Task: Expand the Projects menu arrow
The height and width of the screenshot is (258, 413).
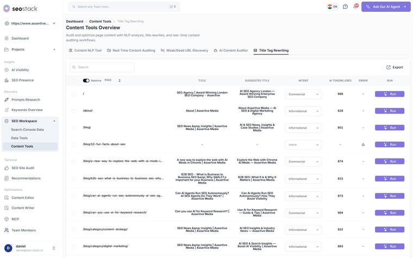Action: coord(54,49)
